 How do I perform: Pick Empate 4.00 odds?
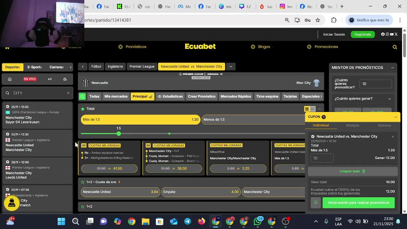(201, 192)
